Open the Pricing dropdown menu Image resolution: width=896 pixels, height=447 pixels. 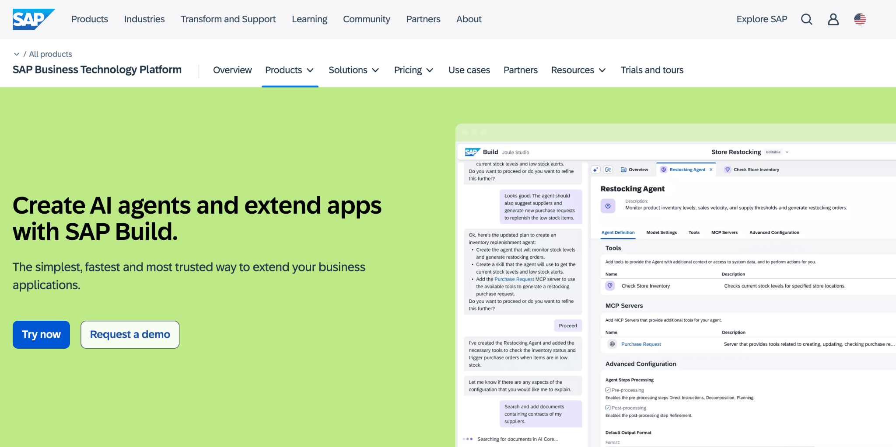point(413,70)
